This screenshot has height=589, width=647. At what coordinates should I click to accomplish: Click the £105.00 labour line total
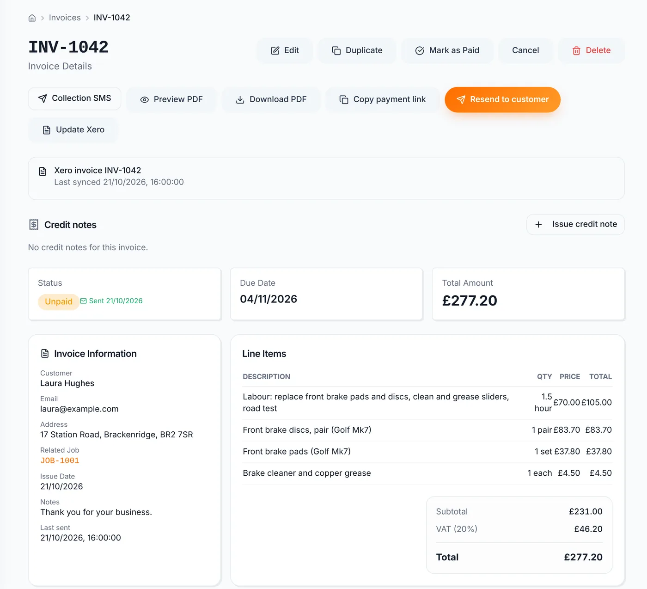click(597, 403)
